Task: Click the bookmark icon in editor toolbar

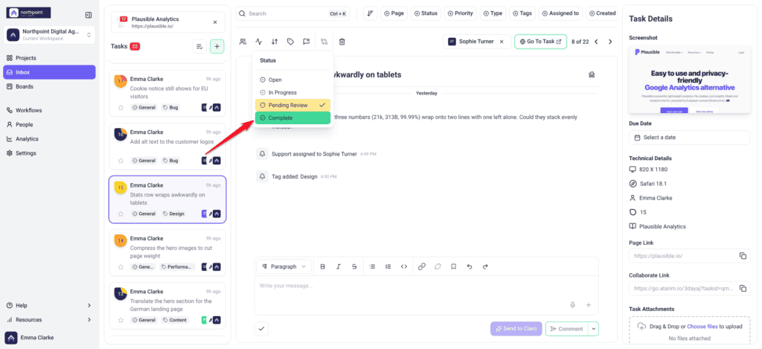Action: 453,266
